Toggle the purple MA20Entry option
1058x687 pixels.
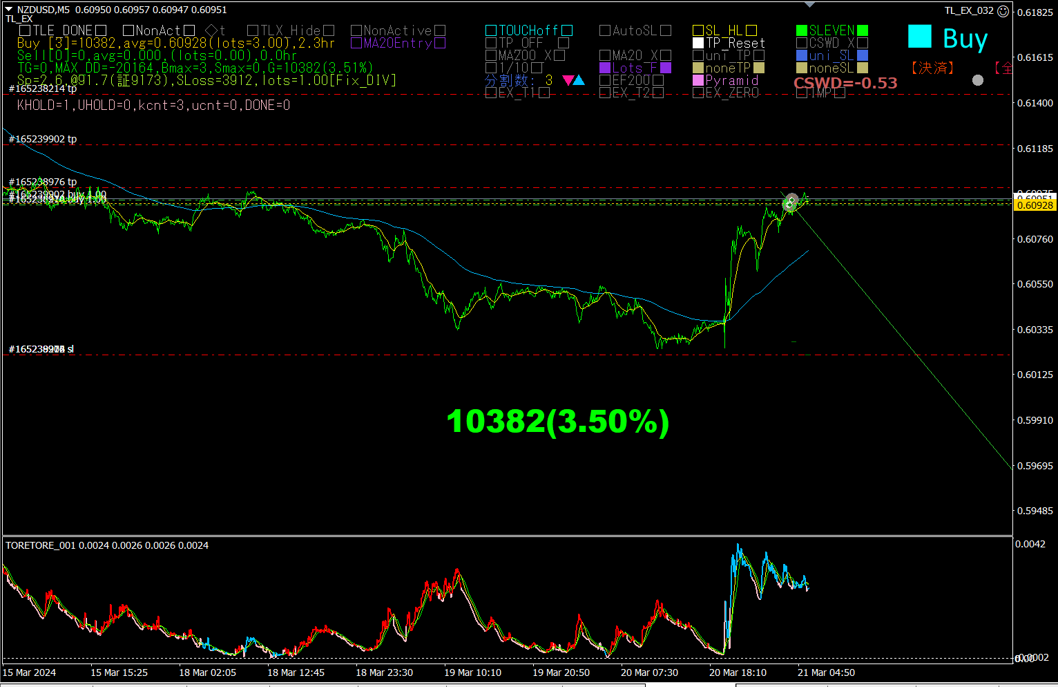coord(398,43)
